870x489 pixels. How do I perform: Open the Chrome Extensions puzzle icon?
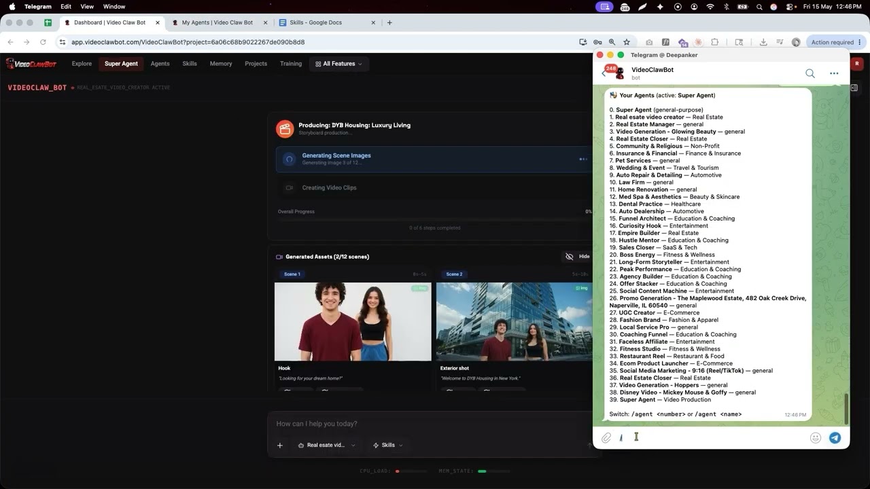tap(714, 42)
